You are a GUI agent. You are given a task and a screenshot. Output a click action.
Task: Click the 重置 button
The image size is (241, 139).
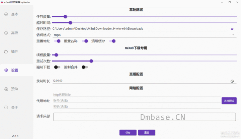pos(147,133)
